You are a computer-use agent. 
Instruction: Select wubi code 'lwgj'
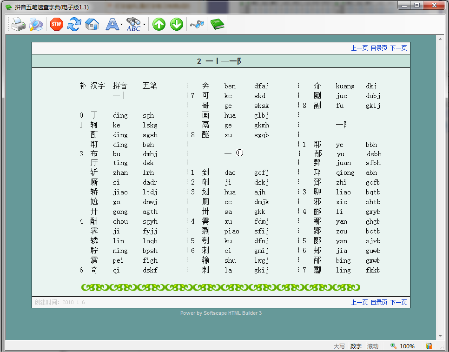[x=261, y=261]
